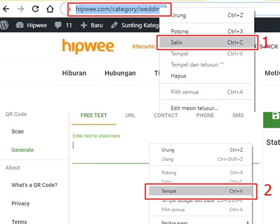Open the comments bubble showing 11
Viewport: 280px width, 224px height.
point(63,25)
